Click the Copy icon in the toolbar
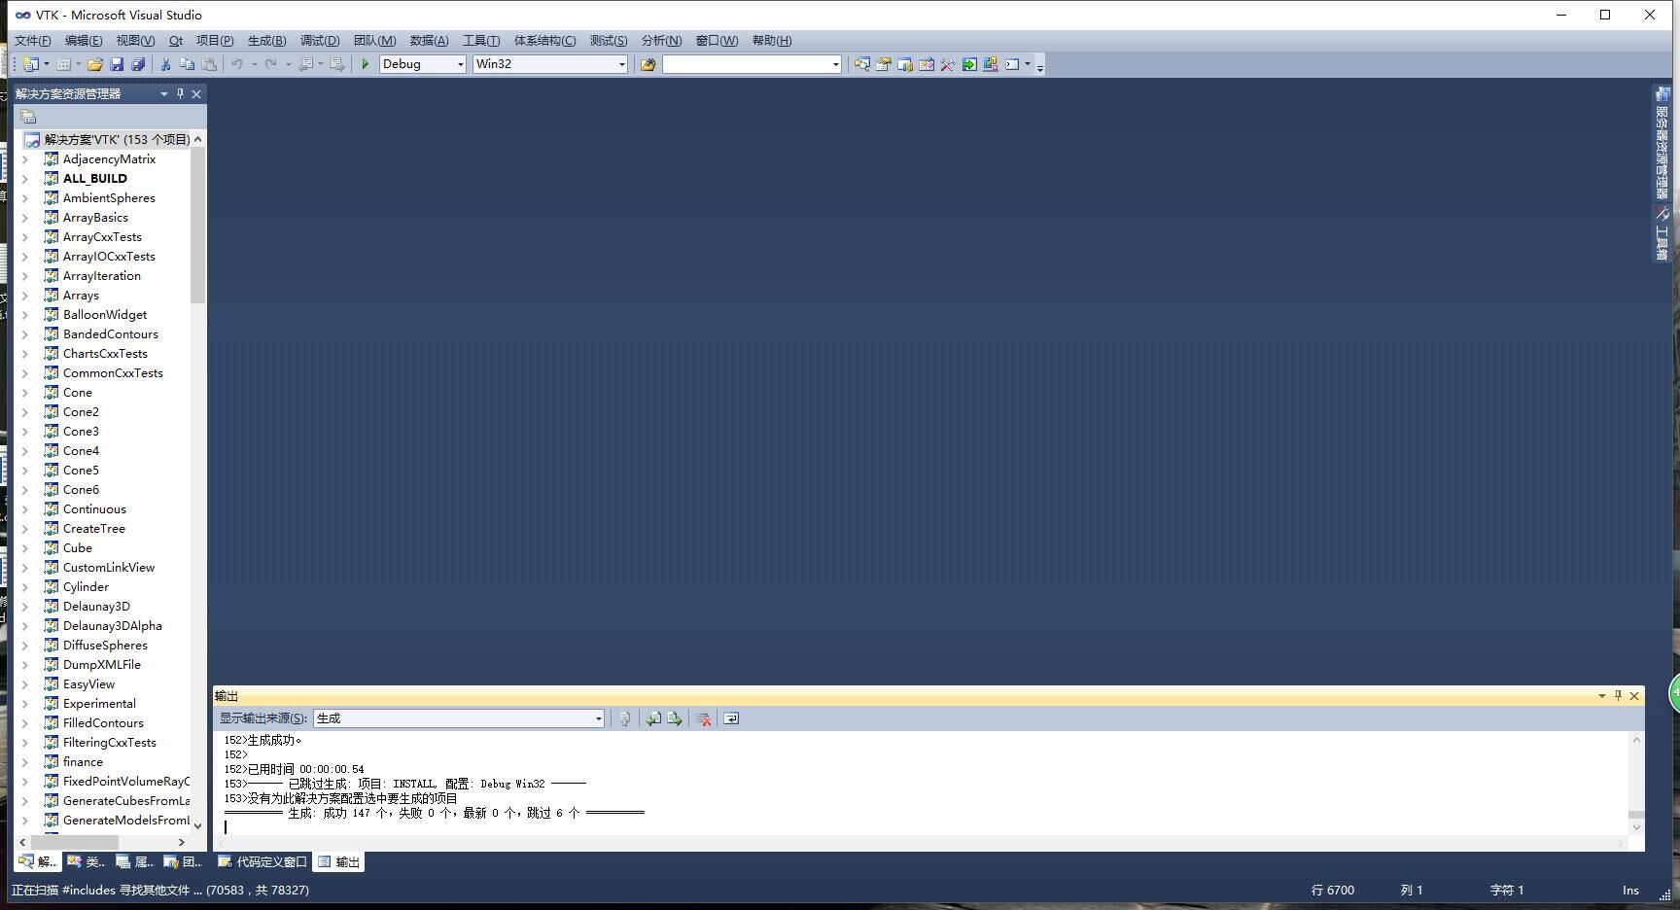Image resolution: width=1680 pixels, height=910 pixels. [x=187, y=64]
